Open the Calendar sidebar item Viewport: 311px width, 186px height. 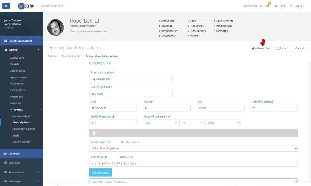tap(14, 154)
